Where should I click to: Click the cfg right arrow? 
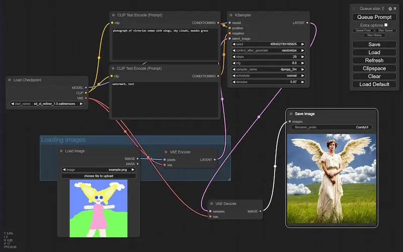point(303,63)
